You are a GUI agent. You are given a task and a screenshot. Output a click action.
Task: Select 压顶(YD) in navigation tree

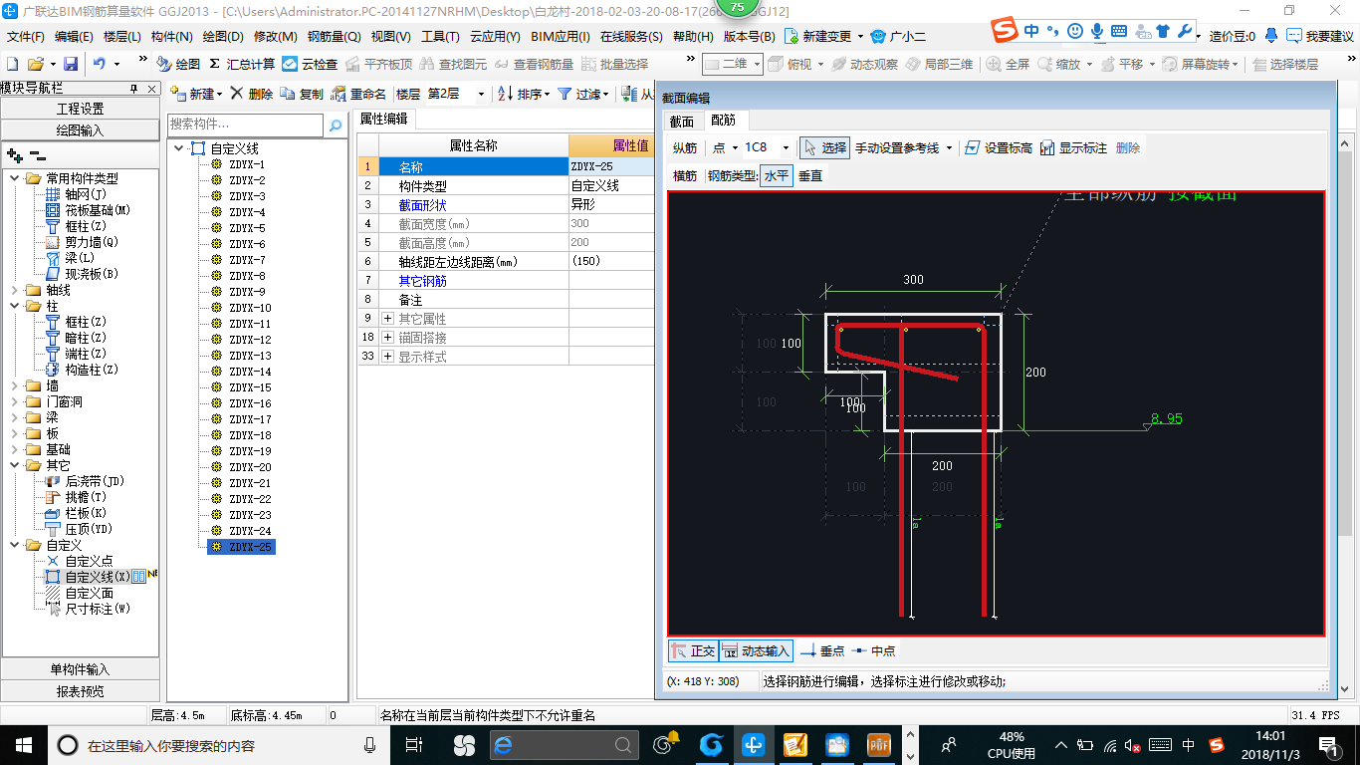(x=89, y=529)
